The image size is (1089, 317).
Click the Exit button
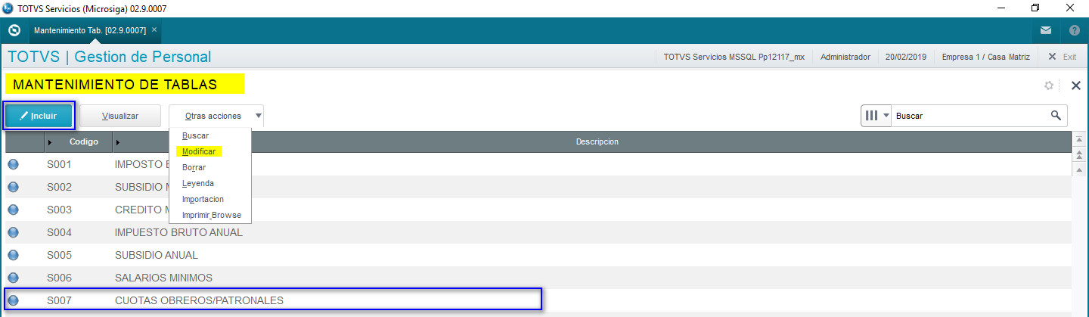[x=1062, y=57]
